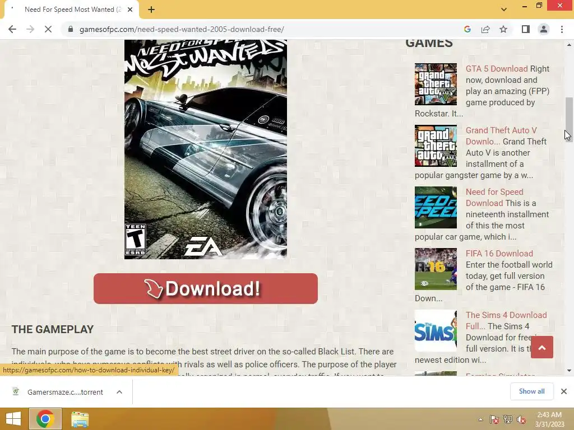The height and width of the screenshot is (430, 574).
Task: Share this page via share icon
Action: click(485, 29)
